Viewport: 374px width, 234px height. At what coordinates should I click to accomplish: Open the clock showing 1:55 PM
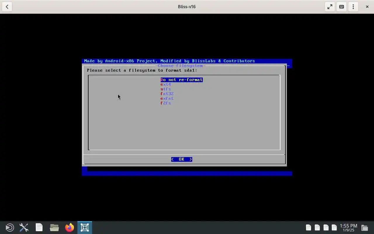pos(348,228)
